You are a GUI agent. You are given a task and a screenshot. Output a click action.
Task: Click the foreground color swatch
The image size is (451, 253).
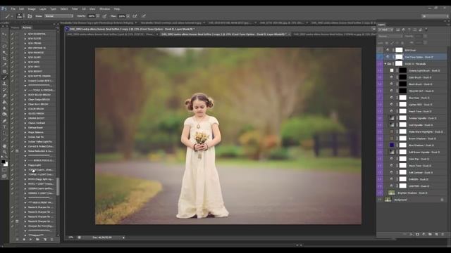tap(3, 162)
